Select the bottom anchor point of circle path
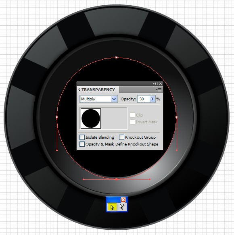This screenshot has height=235, width=234. click(x=117, y=179)
